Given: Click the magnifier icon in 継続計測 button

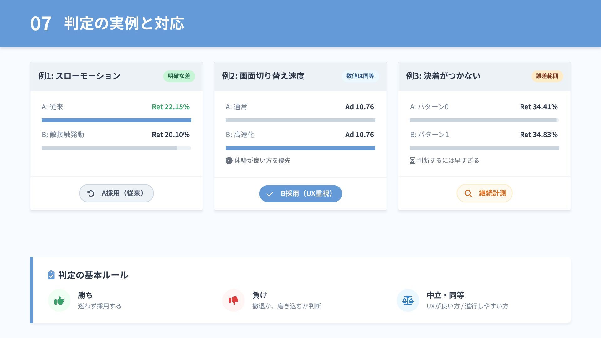Looking at the screenshot, I should click(468, 194).
